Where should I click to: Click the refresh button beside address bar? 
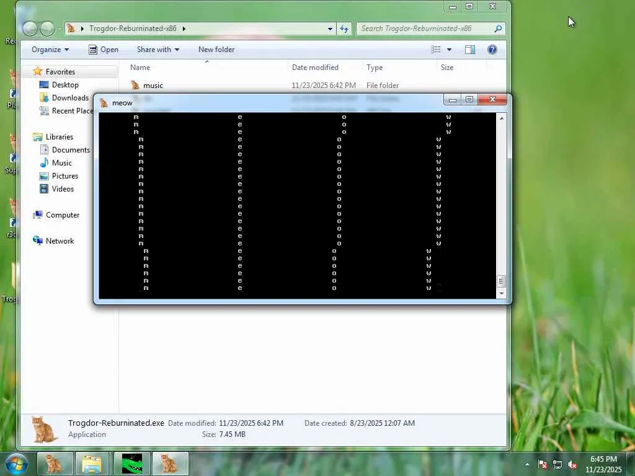click(344, 29)
